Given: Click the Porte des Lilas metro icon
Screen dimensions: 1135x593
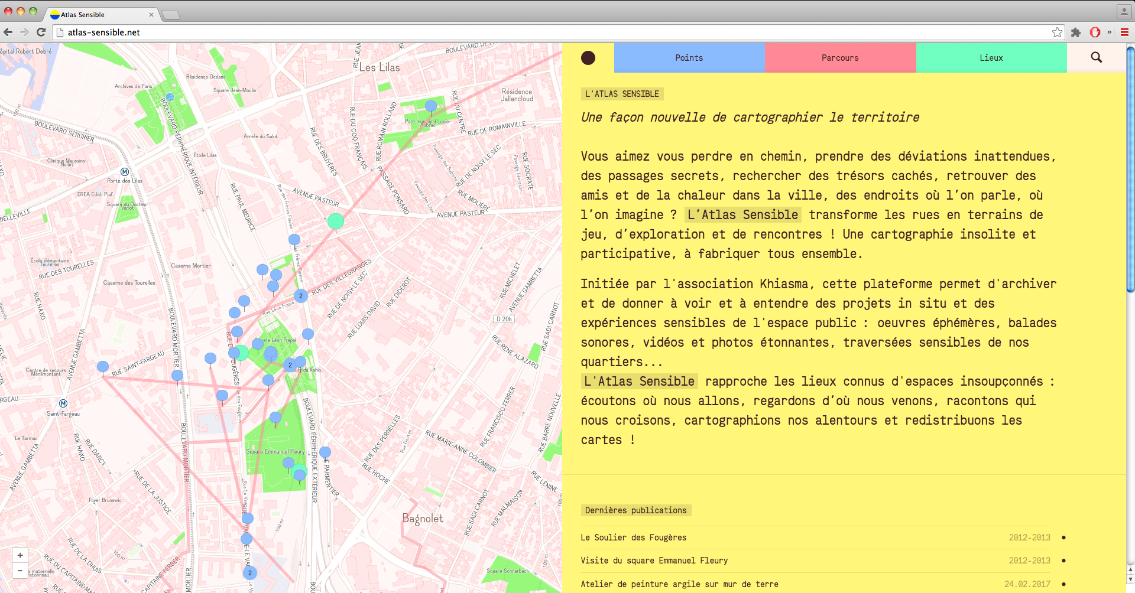Looking at the screenshot, I should tap(125, 172).
